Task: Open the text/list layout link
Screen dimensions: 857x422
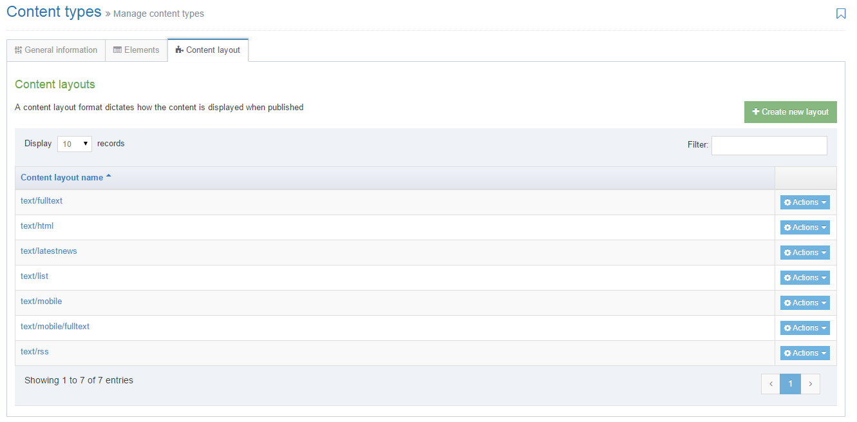Action: coord(34,276)
